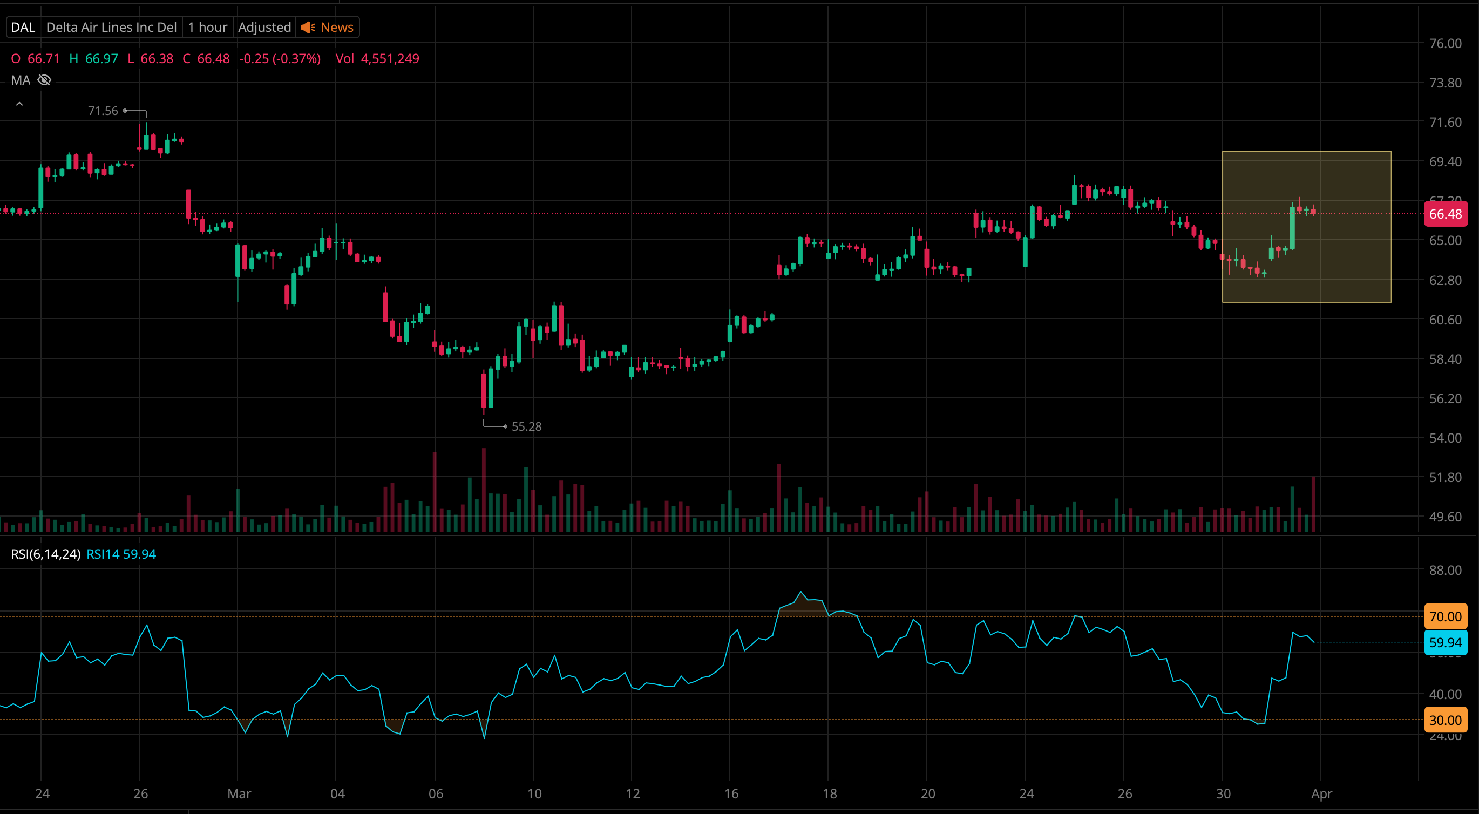This screenshot has width=1479, height=814.
Task: Click the DAL ticker symbol
Action: [23, 28]
